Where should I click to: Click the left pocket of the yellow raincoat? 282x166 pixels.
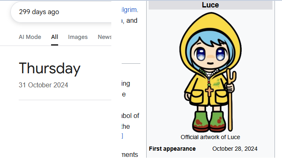pyautogui.click(x=197, y=100)
